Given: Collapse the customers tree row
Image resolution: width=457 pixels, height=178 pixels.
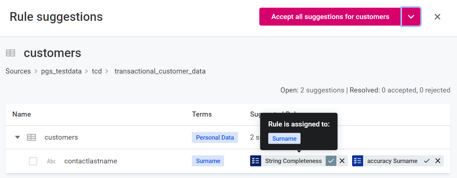Looking at the screenshot, I should tap(17, 137).
